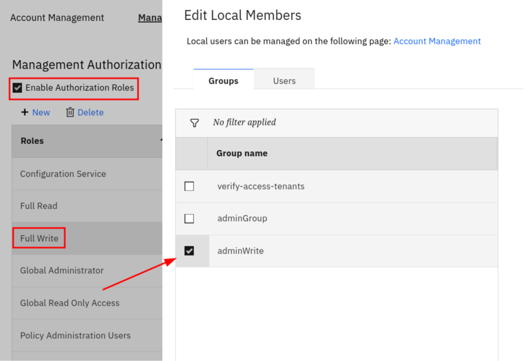Select the Groups tab
Image resolution: width=527 pixels, height=361 pixels.
click(223, 81)
